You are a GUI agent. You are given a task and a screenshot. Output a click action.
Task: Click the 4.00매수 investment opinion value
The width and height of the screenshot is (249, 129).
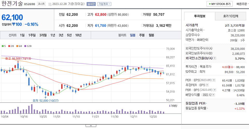[227, 67]
